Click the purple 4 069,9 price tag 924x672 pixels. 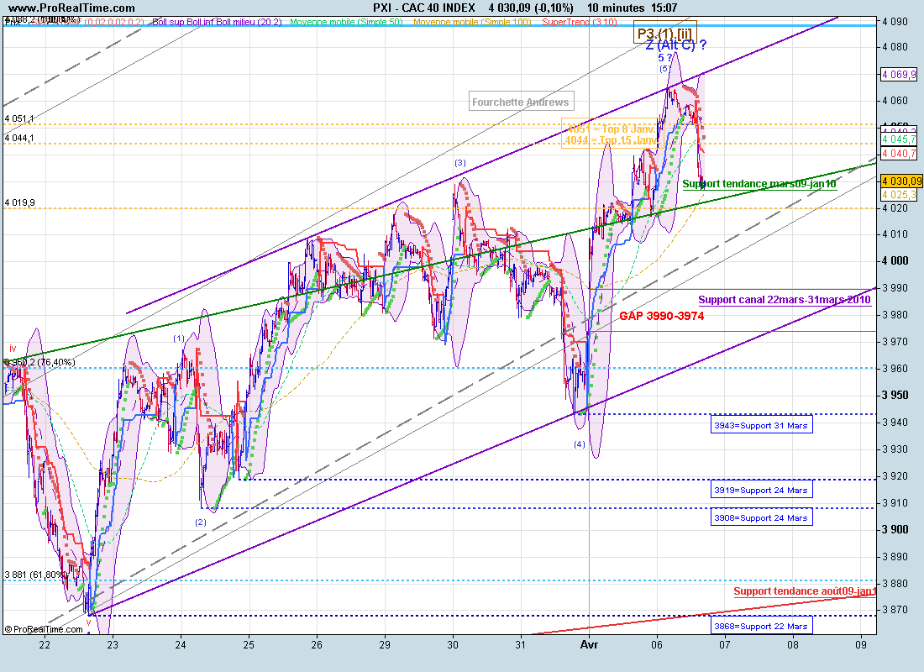click(x=900, y=74)
